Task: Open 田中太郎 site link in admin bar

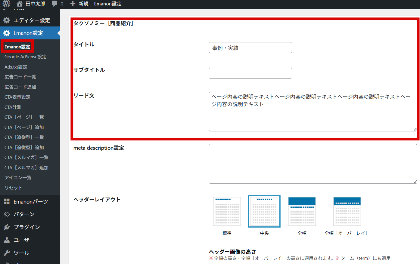Action: point(35,4)
